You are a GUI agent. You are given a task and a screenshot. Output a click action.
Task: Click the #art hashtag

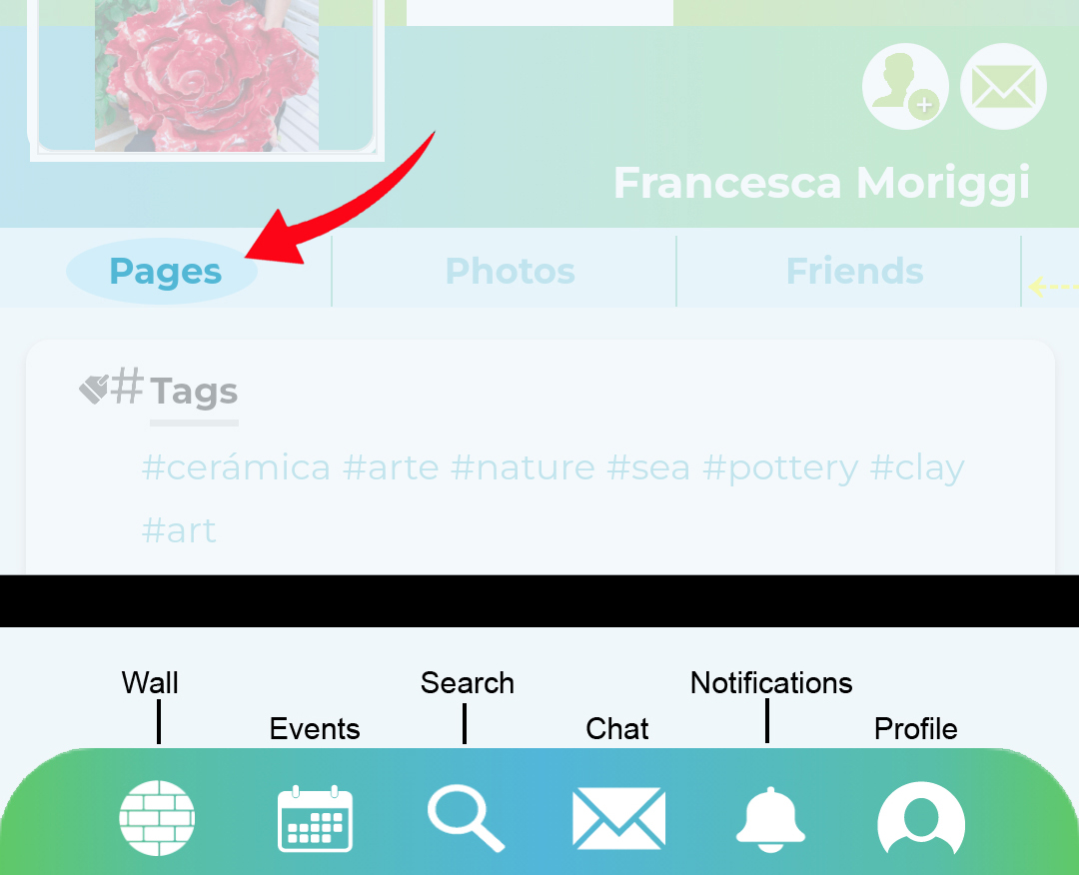[x=179, y=531]
